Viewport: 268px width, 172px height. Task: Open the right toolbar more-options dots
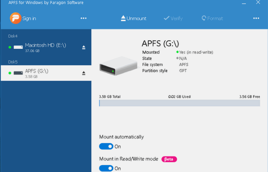pyautogui.click(x=256, y=18)
